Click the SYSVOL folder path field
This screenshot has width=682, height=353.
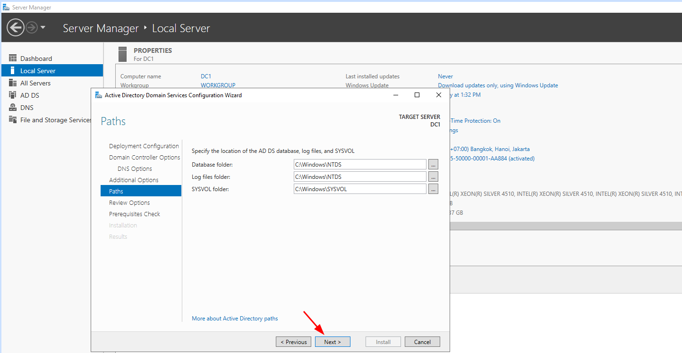tap(359, 189)
